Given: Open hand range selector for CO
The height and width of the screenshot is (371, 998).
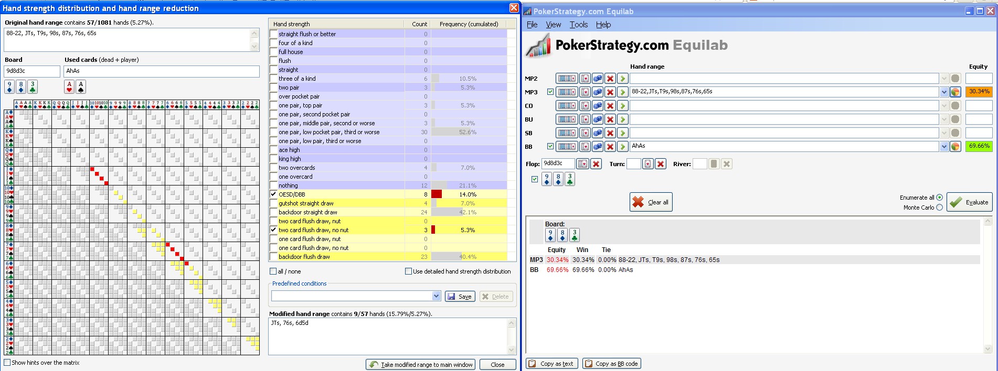Looking at the screenshot, I should 567,106.
